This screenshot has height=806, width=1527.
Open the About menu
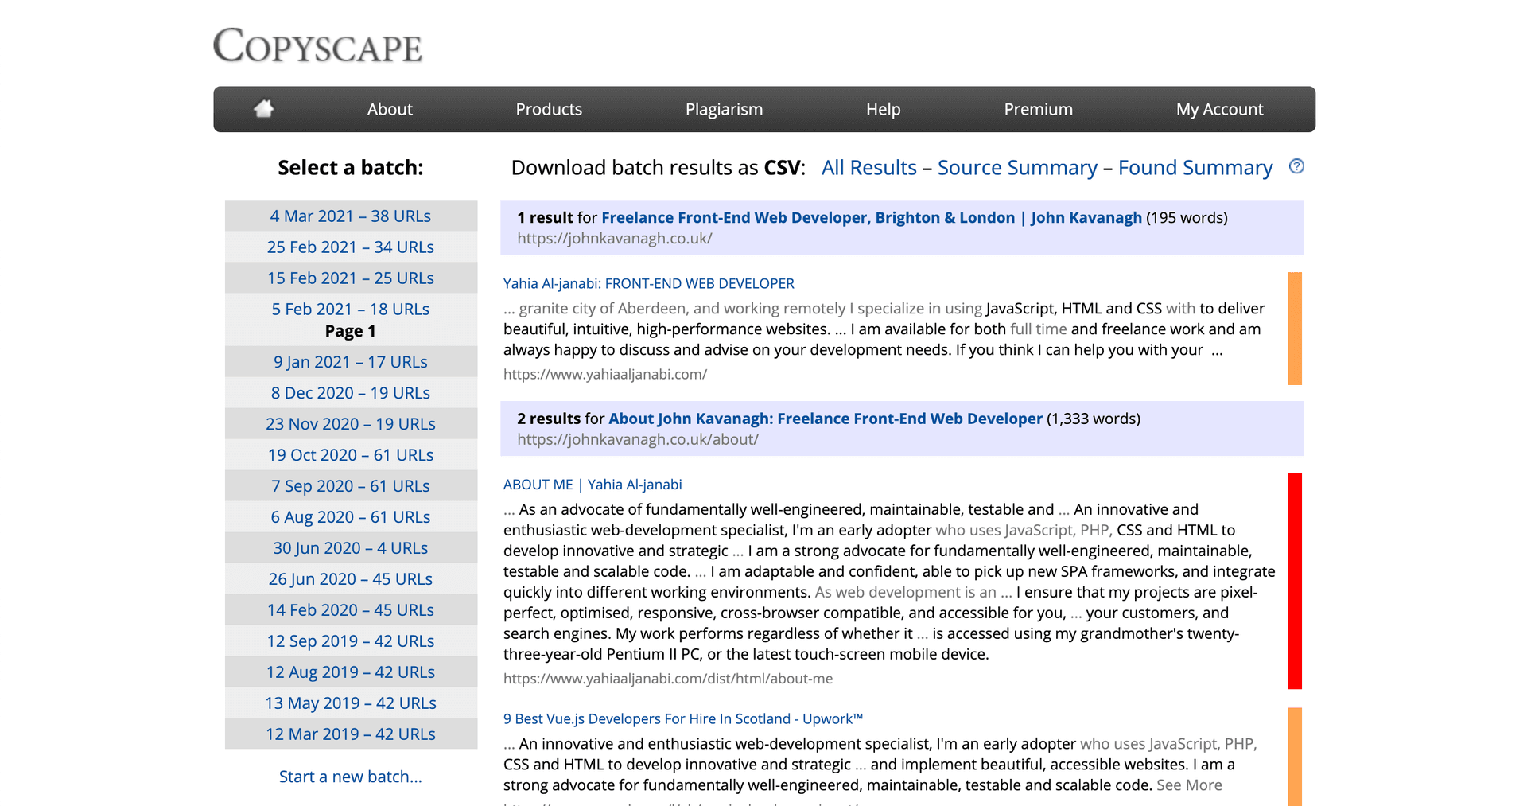pyautogui.click(x=390, y=109)
